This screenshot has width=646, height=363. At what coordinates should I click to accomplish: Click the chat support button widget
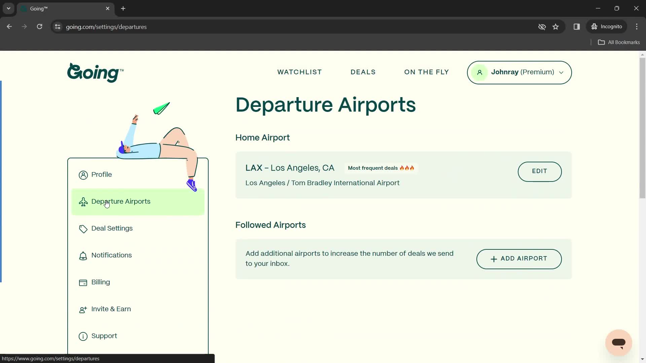point(619,342)
